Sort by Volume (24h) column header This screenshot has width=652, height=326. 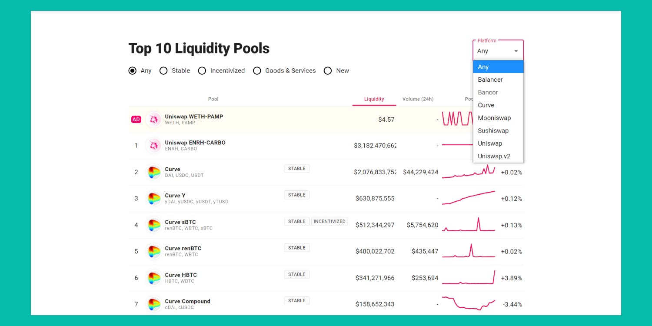[x=418, y=99]
